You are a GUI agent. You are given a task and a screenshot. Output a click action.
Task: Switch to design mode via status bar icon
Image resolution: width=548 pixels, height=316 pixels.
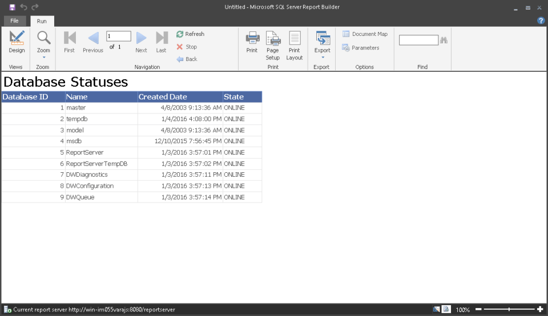pyautogui.click(x=437, y=309)
